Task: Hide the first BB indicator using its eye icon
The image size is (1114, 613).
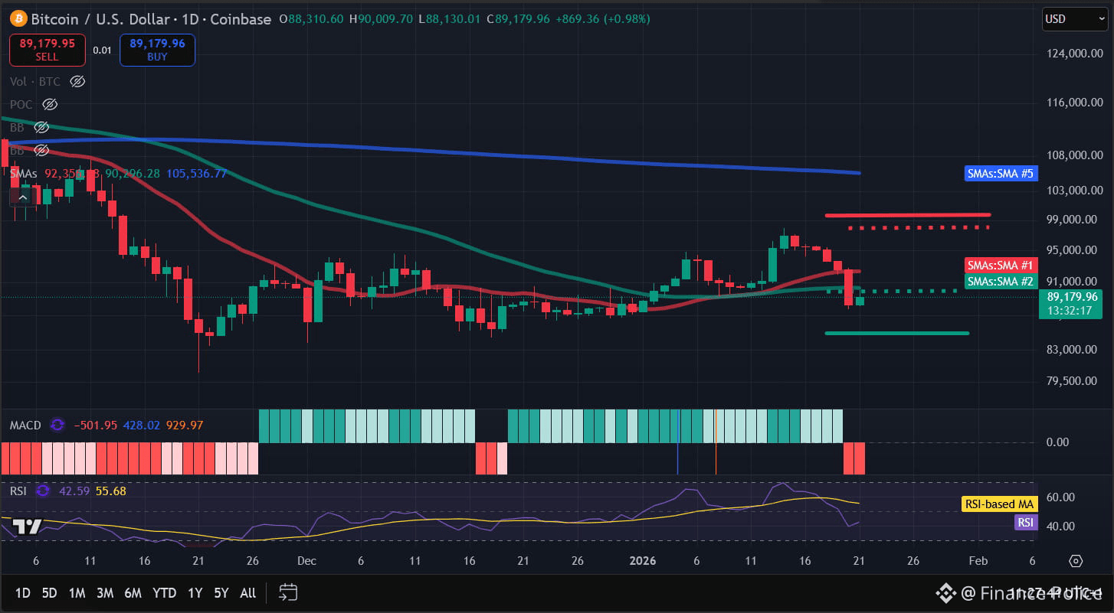Action: (41, 127)
